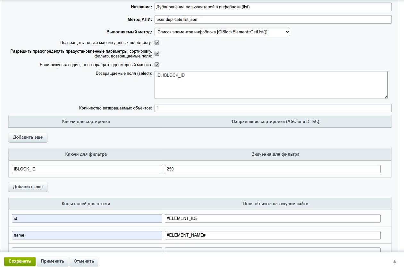Focus 'Количество возвращаемых объектов' field
The width and height of the screenshot is (404, 269).
click(273, 108)
